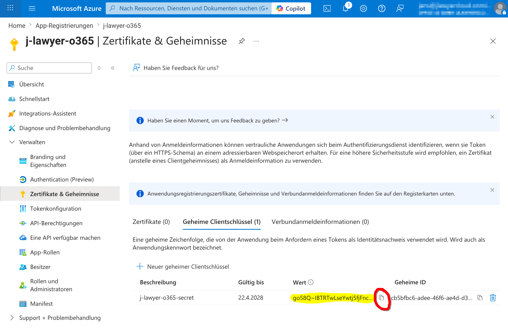Open the Azure portal apps grid icon
Viewport: 508px width, 332px height.
[10, 8]
